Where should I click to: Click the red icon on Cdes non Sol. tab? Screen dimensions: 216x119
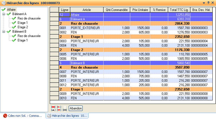point(5,116)
